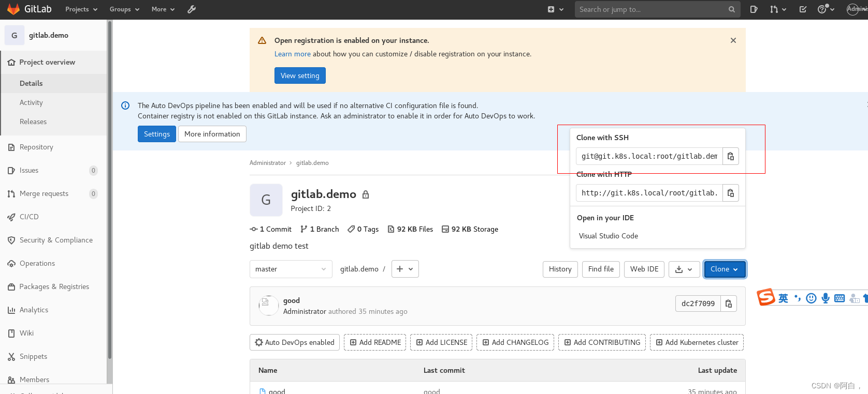Click the 92 KB Storage link
Screen dimensions: 868x394
coord(470,229)
